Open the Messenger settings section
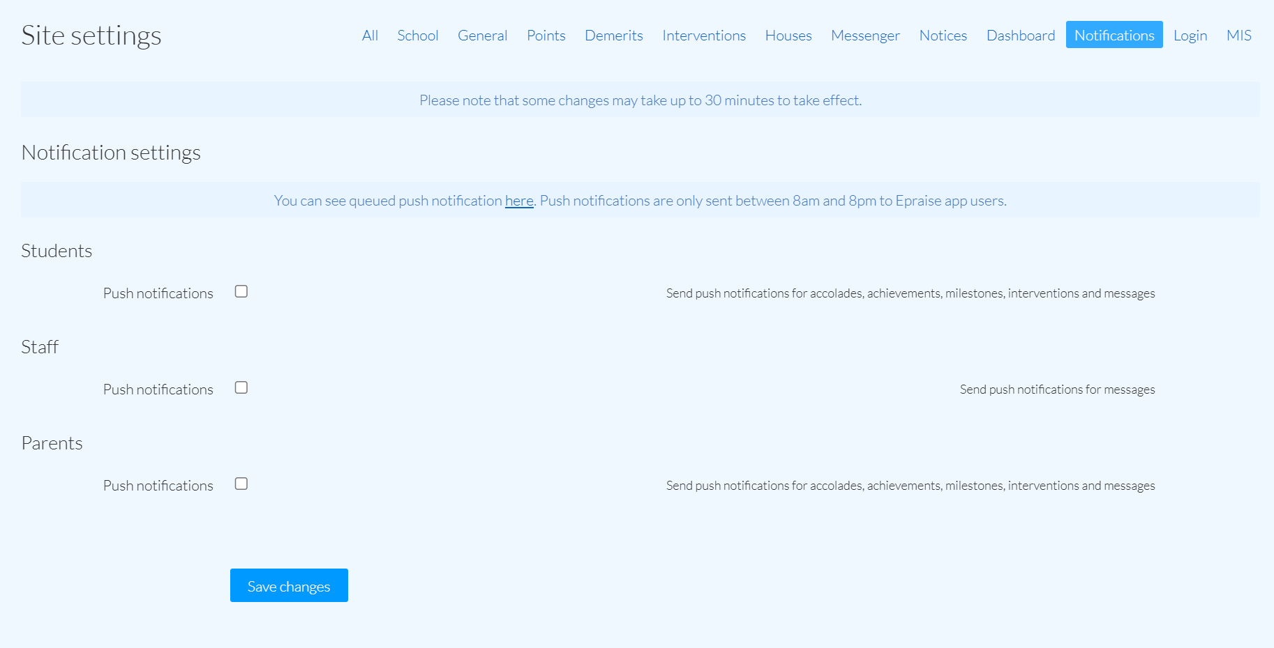Screen dimensions: 1274x648 (x=865, y=35)
